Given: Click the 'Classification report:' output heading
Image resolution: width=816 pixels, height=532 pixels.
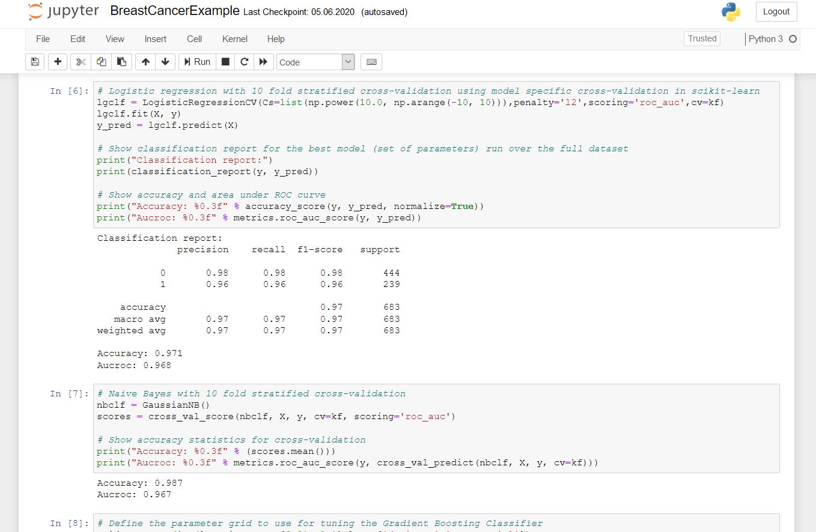Looking at the screenshot, I should (x=159, y=238).
